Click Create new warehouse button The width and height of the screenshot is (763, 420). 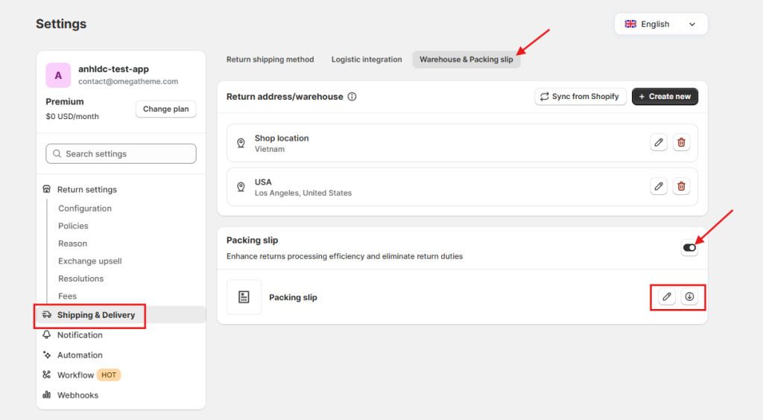point(665,96)
